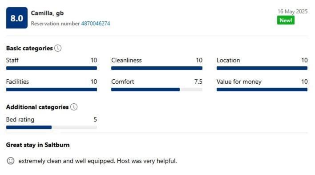Click the Basic categories heading
This screenshot has width=315, height=175.
(29, 48)
